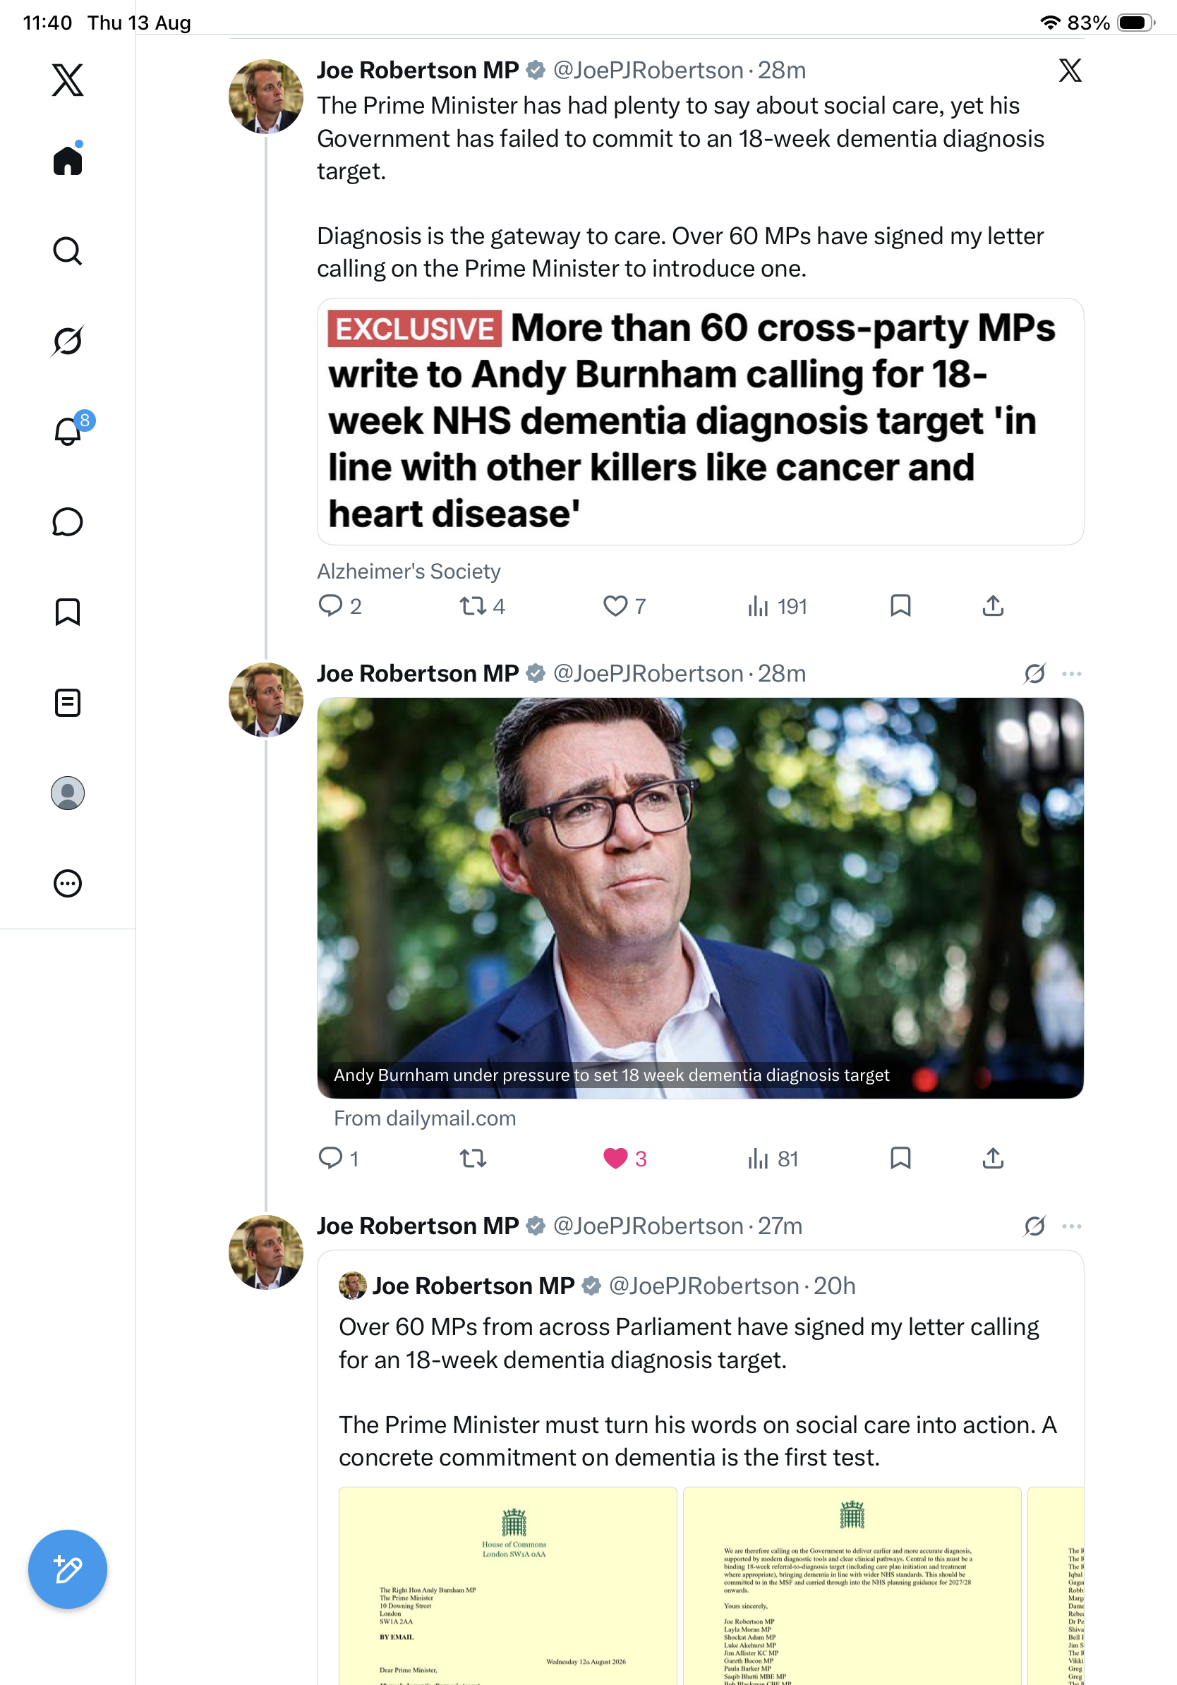The height and width of the screenshot is (1685, 1177).
Task: Open the Home feed icon in sidebar
Action: 68,159
